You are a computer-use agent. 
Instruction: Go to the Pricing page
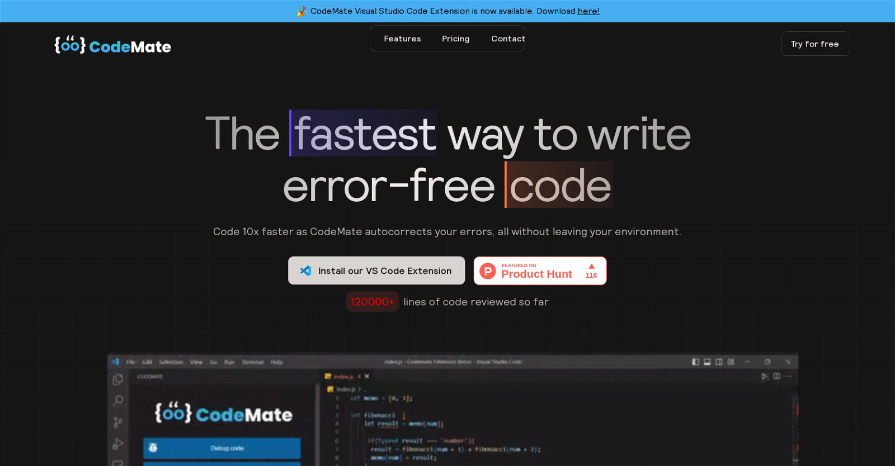point(456,39)
